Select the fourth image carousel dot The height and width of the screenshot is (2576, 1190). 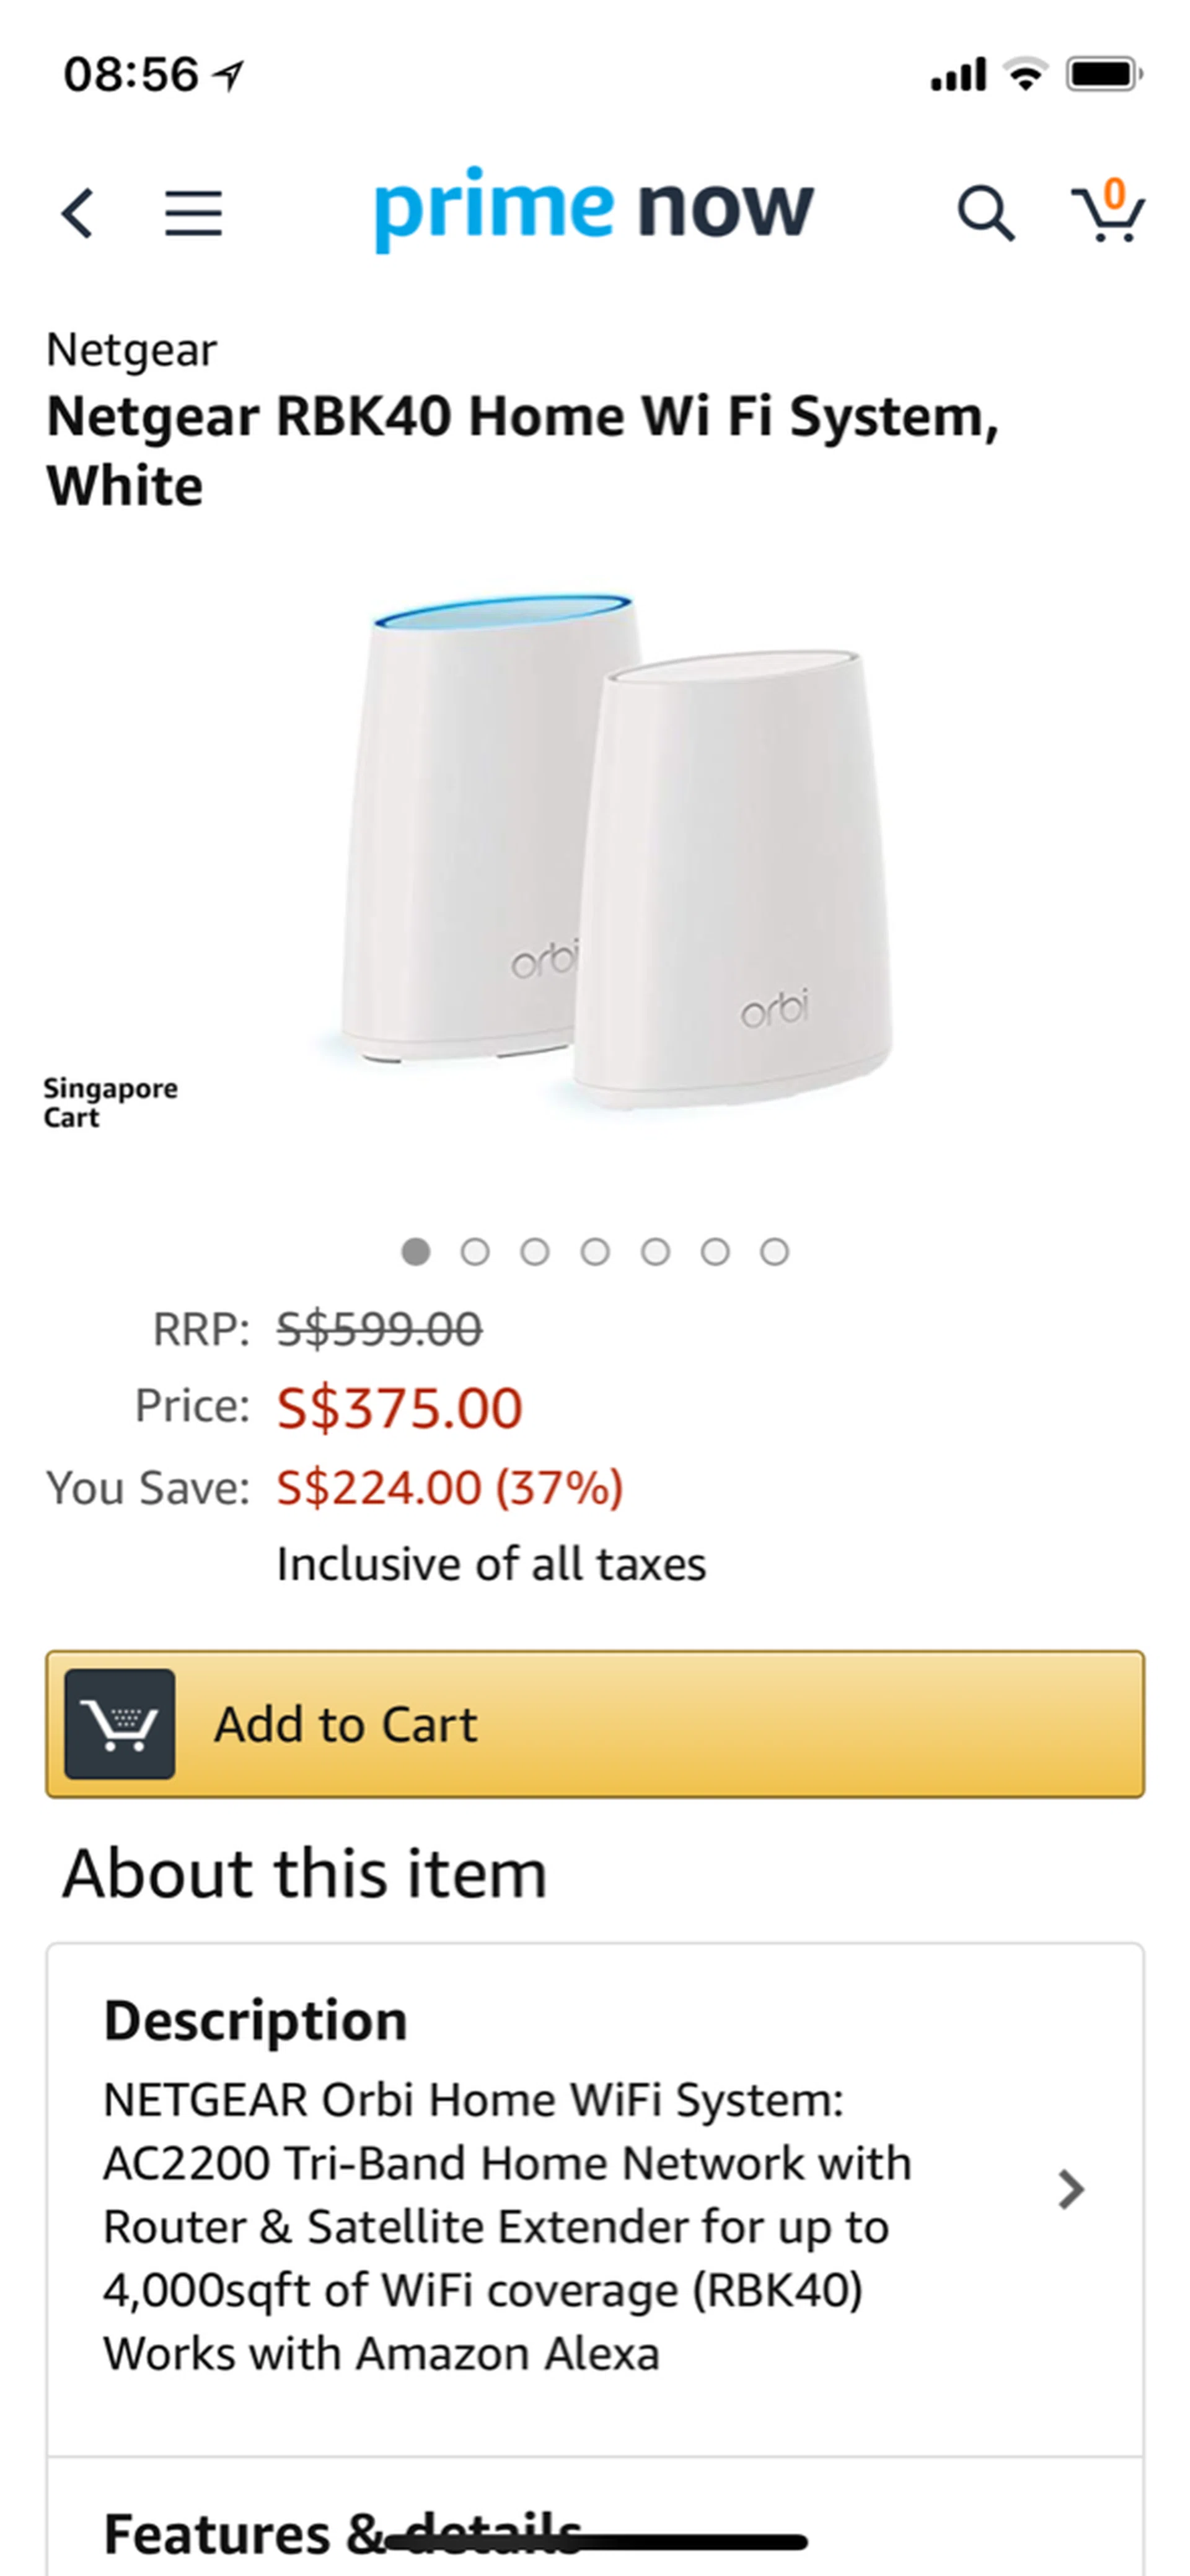tap(595, 1251)
